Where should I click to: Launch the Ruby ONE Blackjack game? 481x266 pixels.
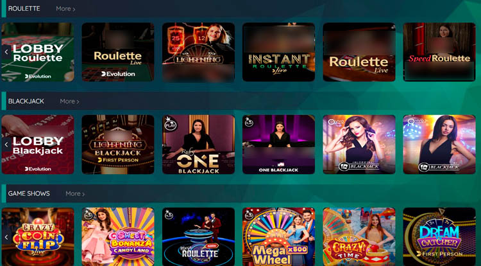coord(198,145)
